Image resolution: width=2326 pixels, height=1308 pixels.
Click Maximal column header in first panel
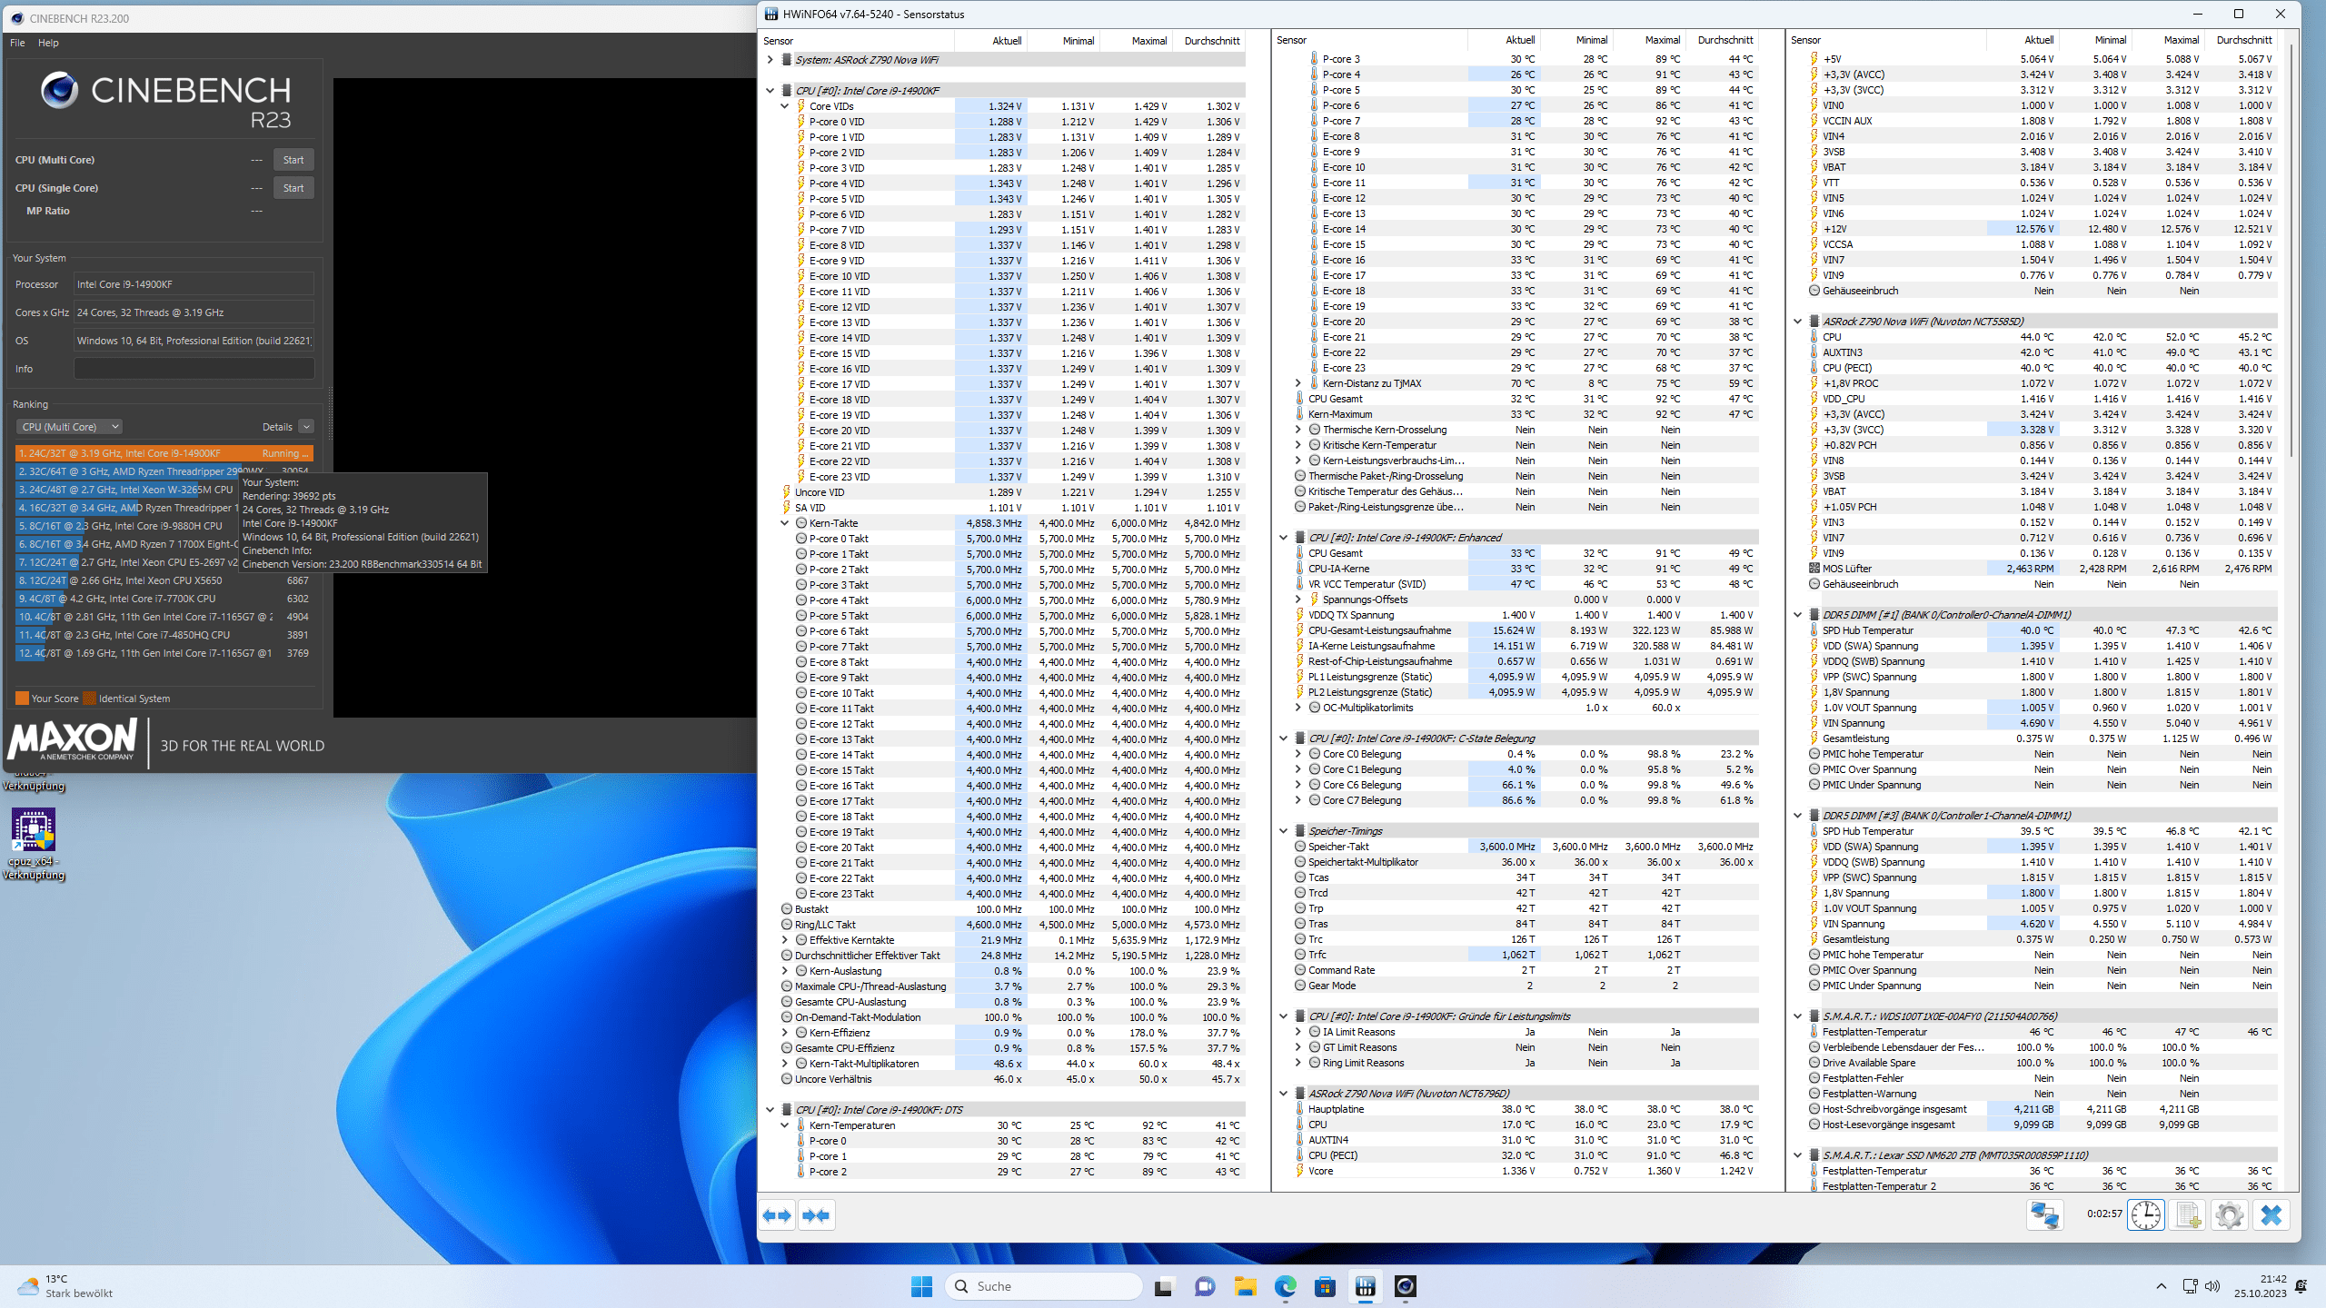1137,41
